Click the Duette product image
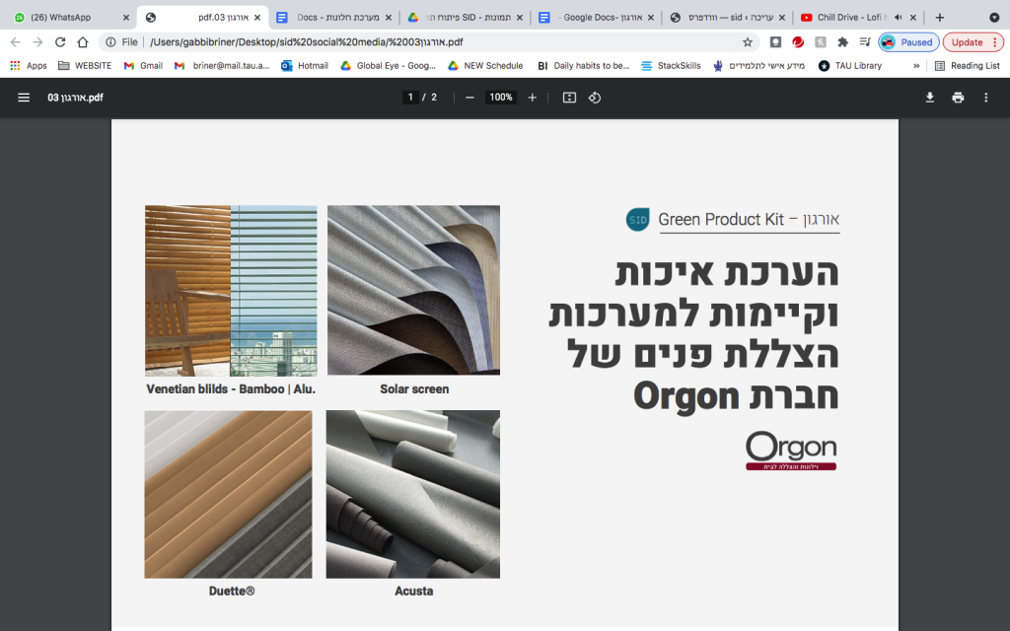Image resolution: width=1010 pixels, height=631 pixels. point(228,495)
